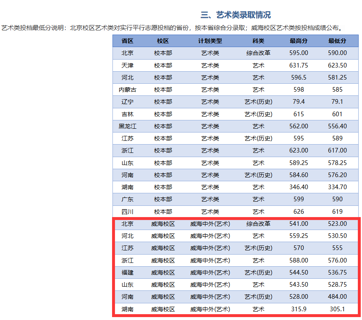
Task: Click the 584.60 score cell
Action: click(299, 175)
